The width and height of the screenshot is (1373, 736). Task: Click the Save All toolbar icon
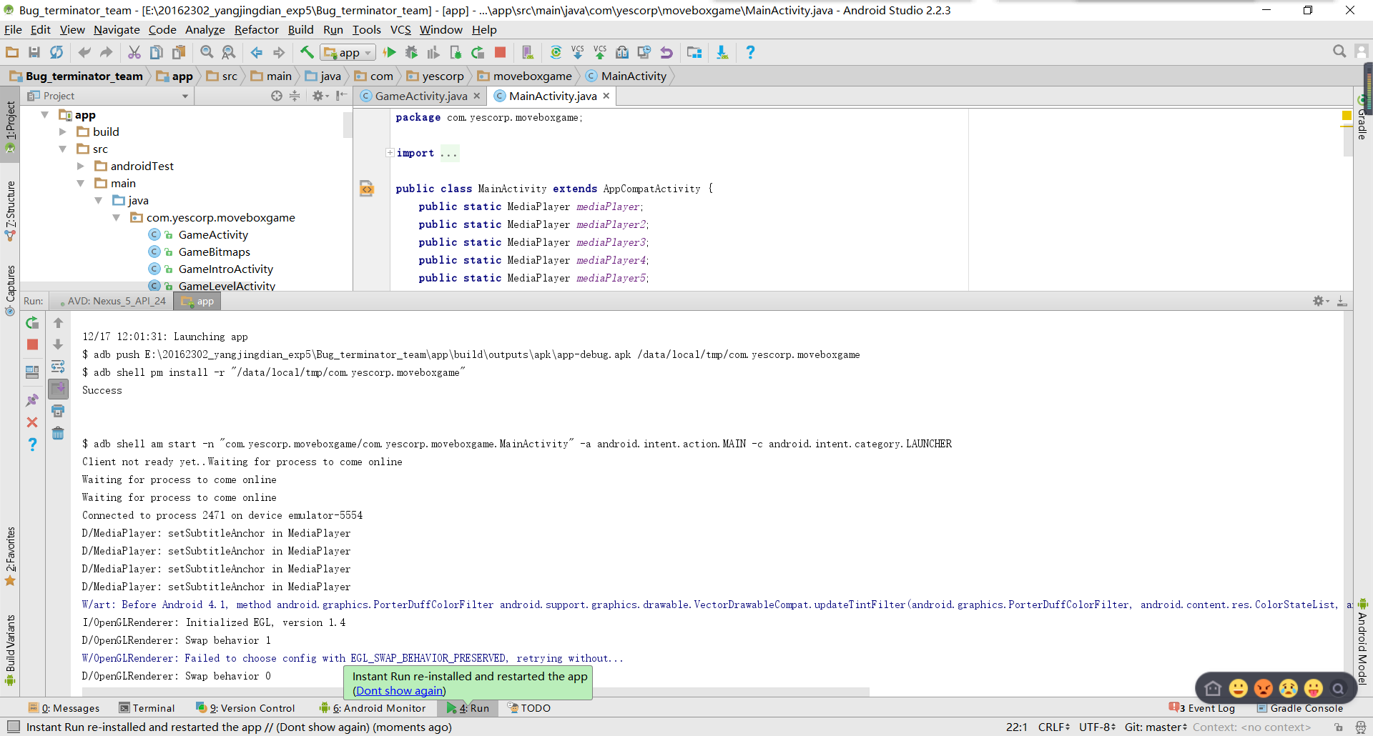(x=34, y=52)
